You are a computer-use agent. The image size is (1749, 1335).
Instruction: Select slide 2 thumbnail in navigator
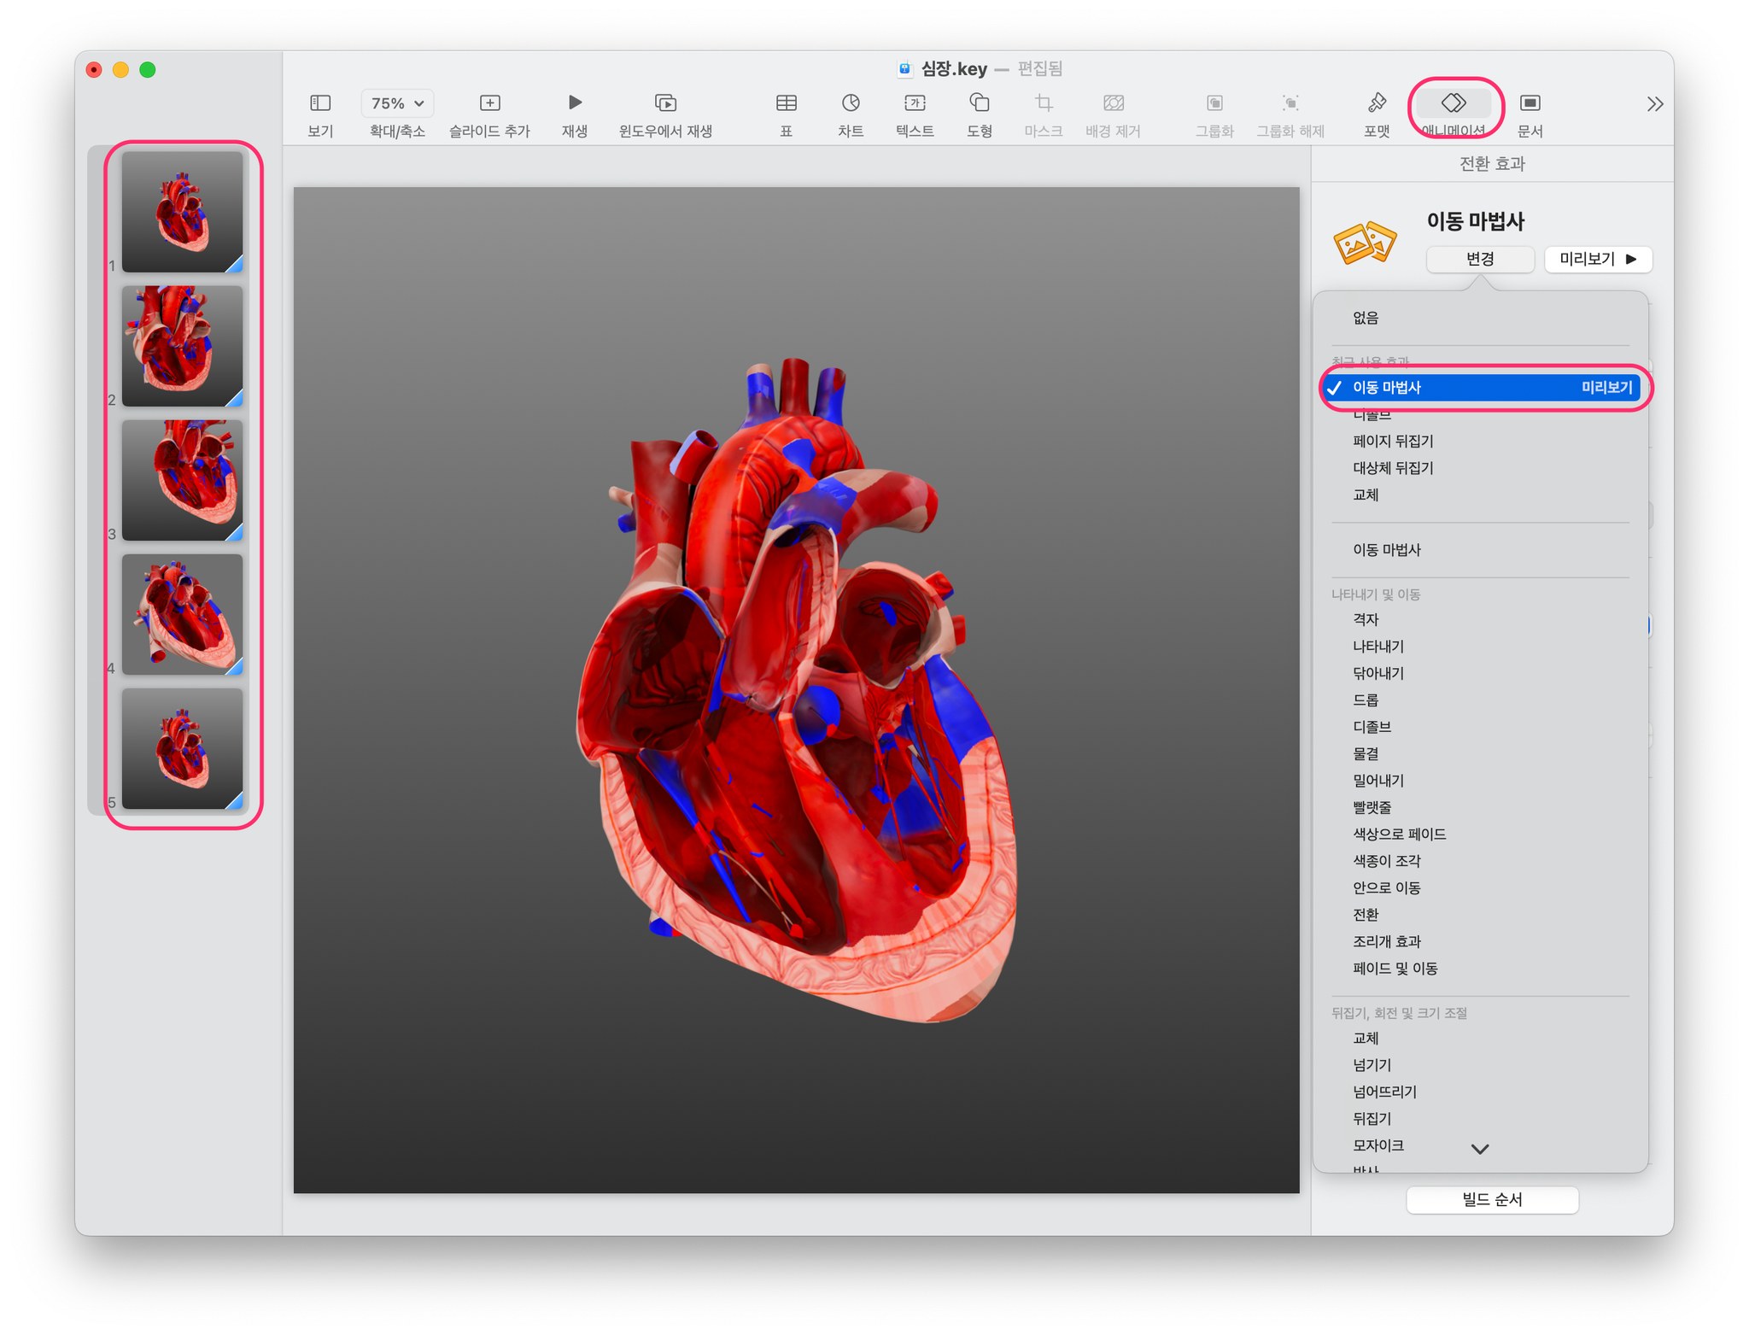click(x=183, y=346)
